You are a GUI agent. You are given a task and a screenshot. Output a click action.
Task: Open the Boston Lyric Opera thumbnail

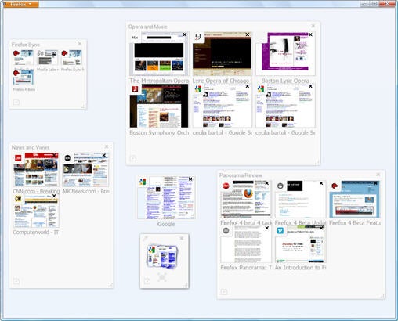(x=285, y=54)
